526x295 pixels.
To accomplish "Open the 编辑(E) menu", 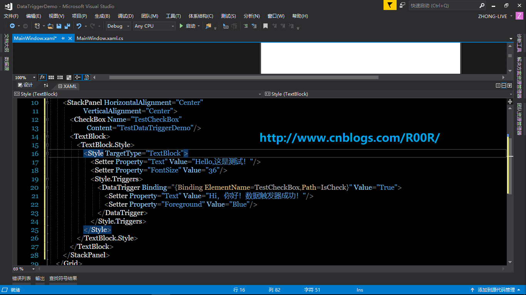I will 34,16.
